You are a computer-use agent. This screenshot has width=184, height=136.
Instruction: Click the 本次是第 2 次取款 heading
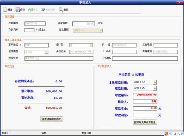[x=131, y=75]
